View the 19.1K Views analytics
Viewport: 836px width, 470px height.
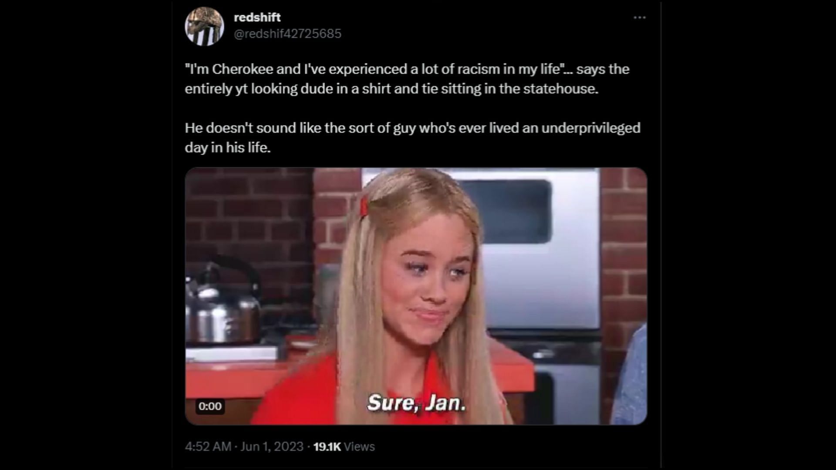tap(344, 446)
